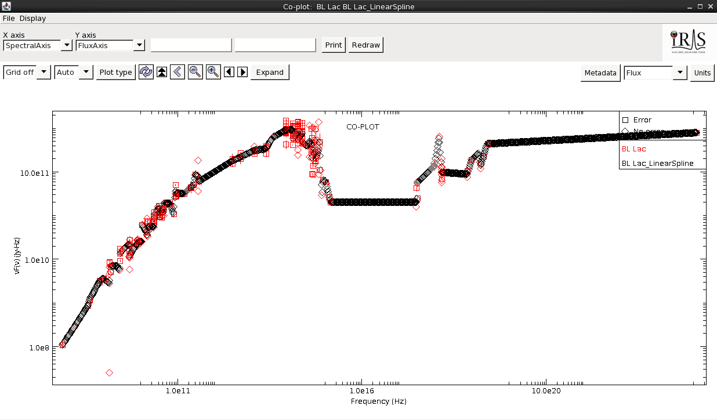
Task: Click the 10.0e20 x-axis tick label
Action: pos(546,392)
